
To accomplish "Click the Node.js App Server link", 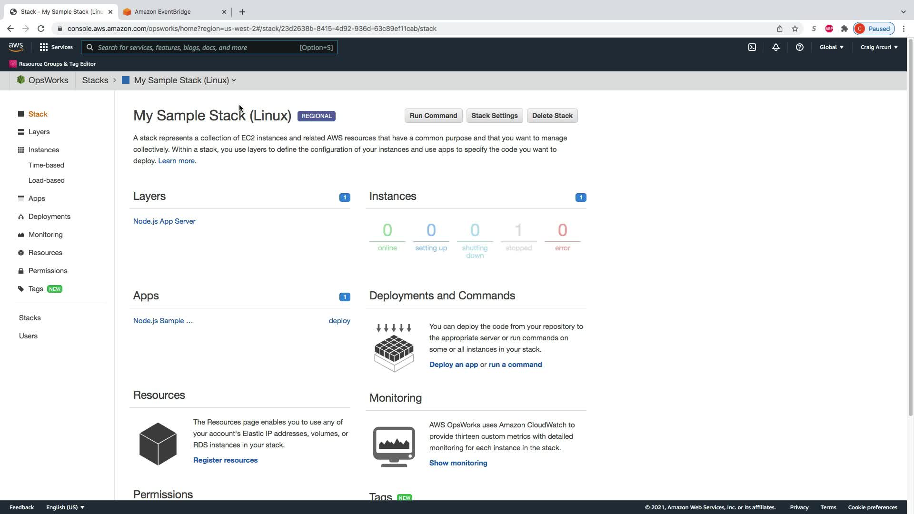I will [x=164, y=221].
